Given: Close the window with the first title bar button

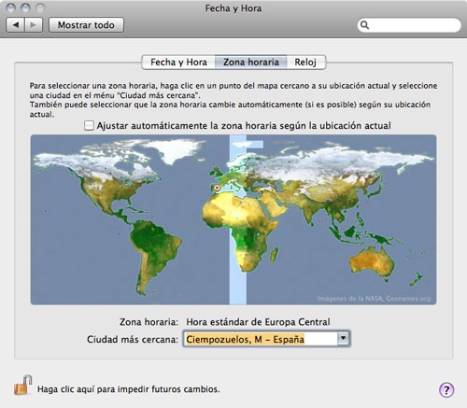Looking at the screenshot, I should (11, 7).
